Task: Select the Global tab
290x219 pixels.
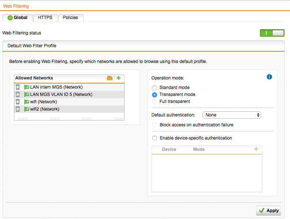Action: click(x=18, y=18)
